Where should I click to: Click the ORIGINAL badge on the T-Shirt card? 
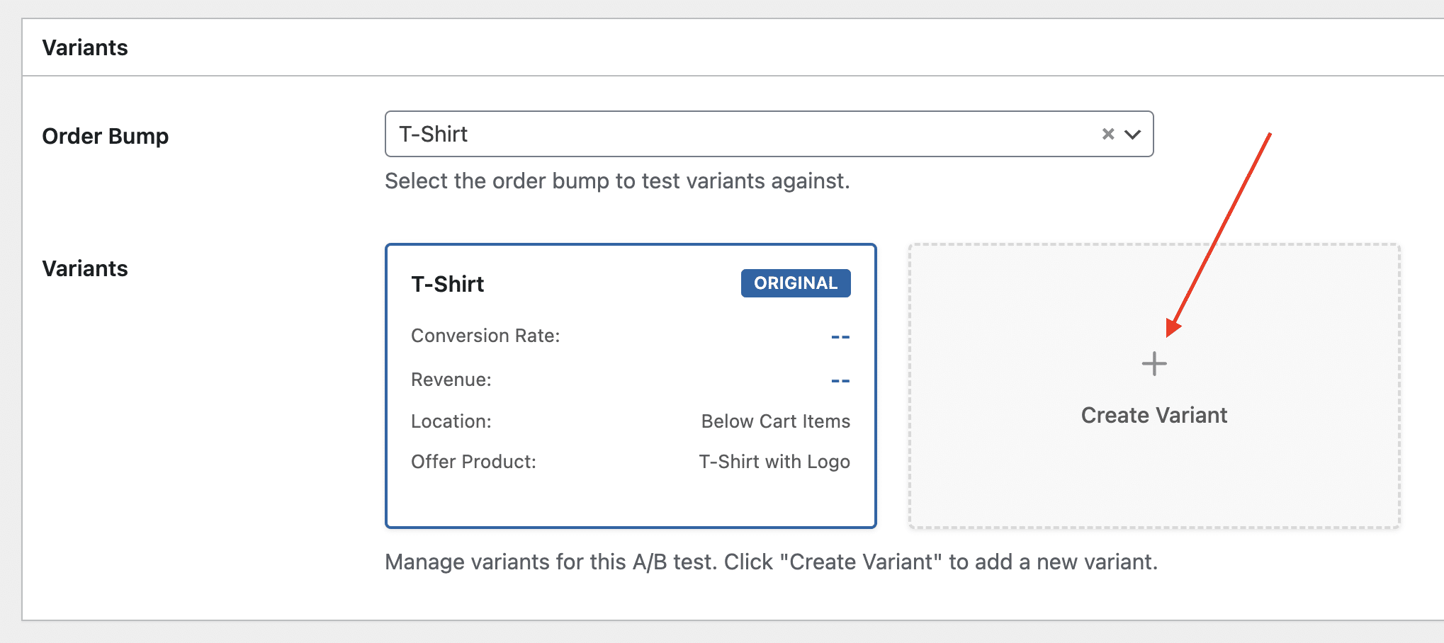(x=795, y=283)
